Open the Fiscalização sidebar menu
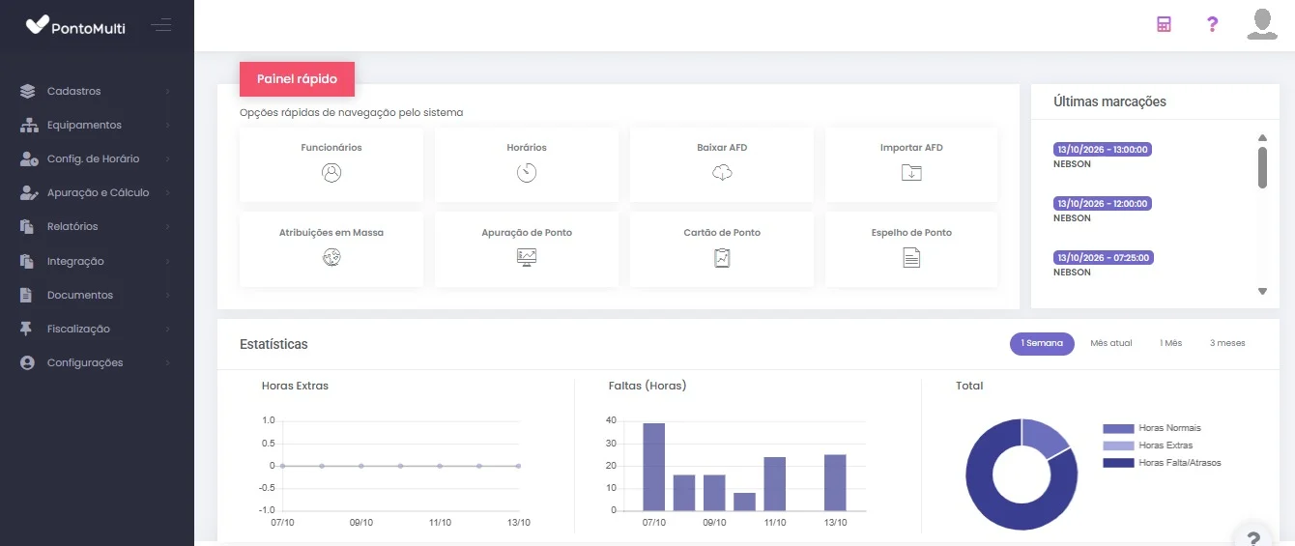The width and height of the screenshot is (1295, 546). coord(97,329)
